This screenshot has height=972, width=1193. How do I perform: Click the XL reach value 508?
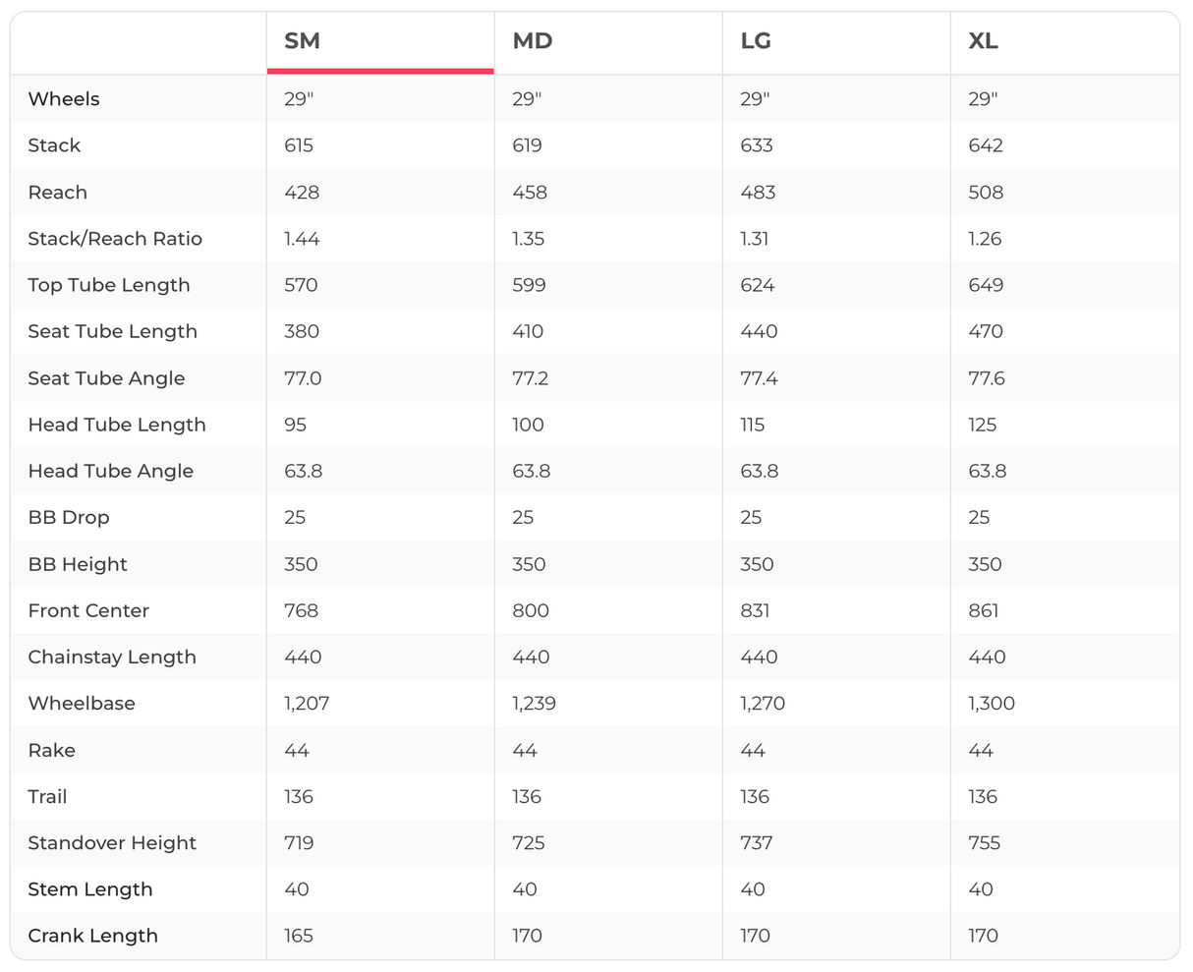[x=986, y=193]
